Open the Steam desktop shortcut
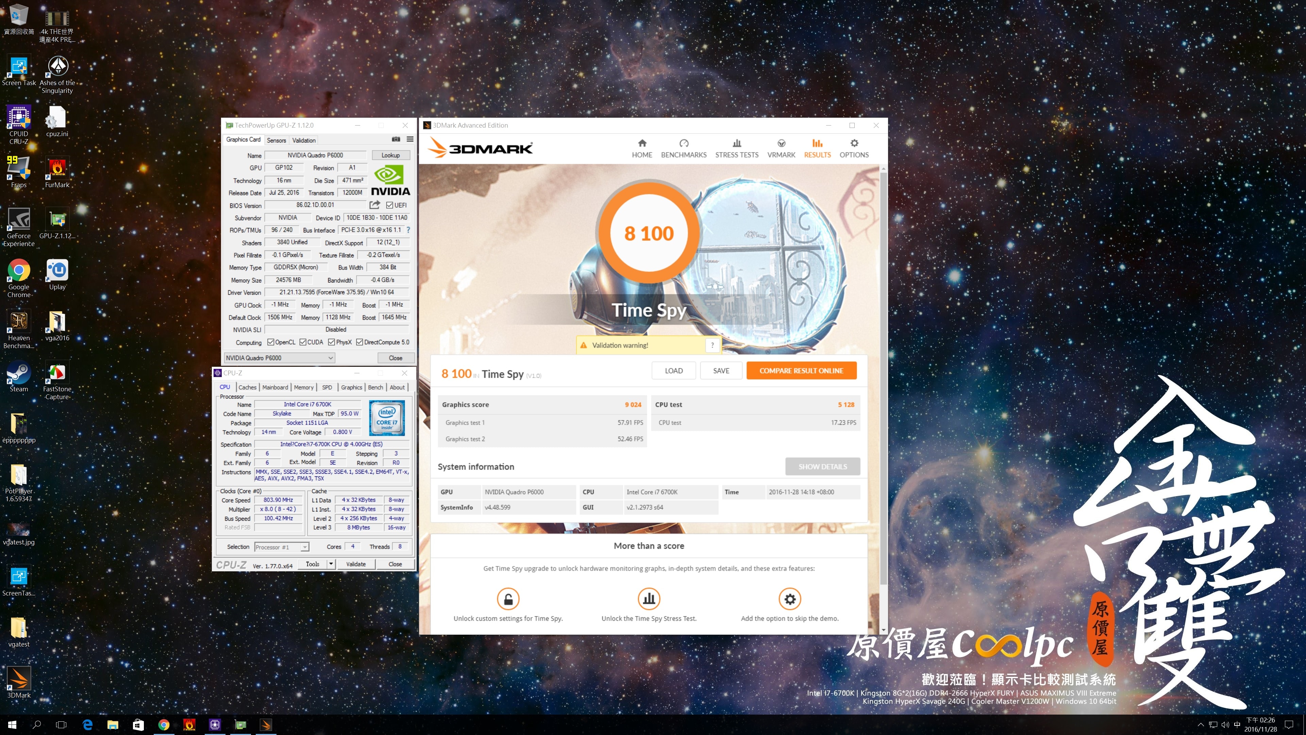The width and height of the screenshot is (1306, 735). coord(19,377)
